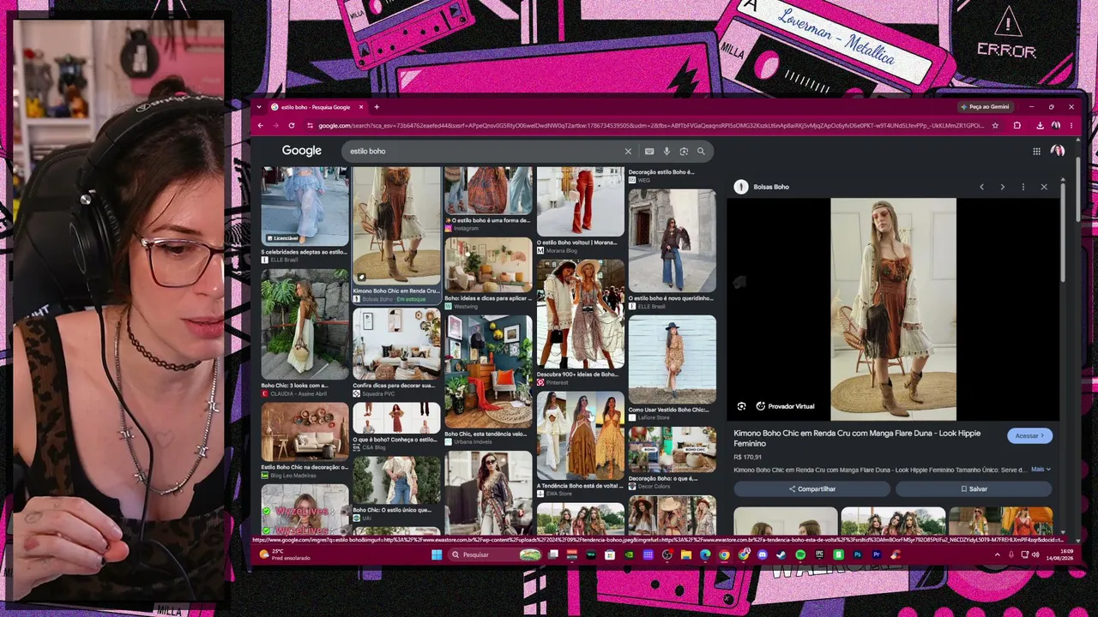Save the image with Salvar
Viewport: 1098px width, 617px height.
(974, 488)
